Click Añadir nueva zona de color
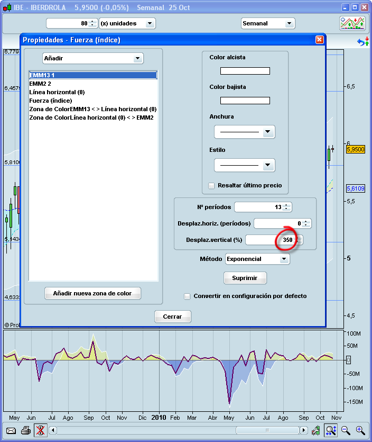Screen dimensions: 372x442 [92, 293]
